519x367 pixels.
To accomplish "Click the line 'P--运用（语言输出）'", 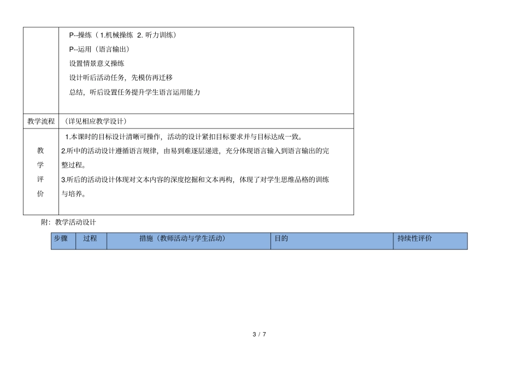I will point(99,49).
